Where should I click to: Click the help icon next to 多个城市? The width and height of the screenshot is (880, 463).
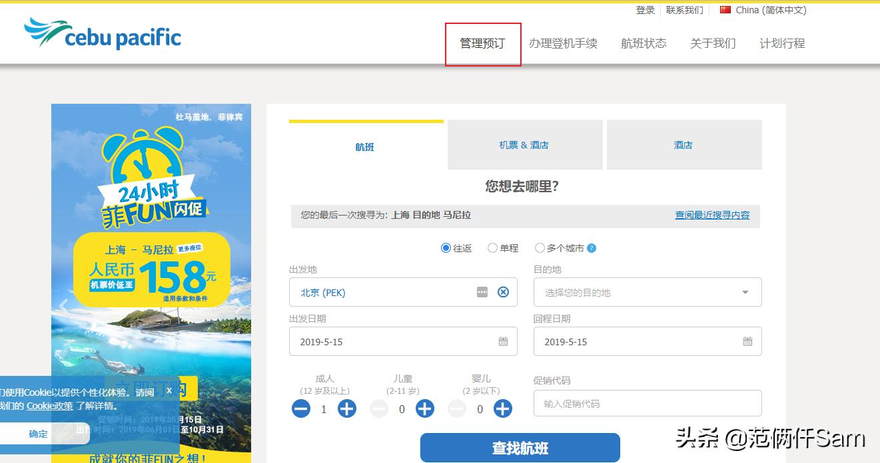pyautogui.click(x=590, y=247)
